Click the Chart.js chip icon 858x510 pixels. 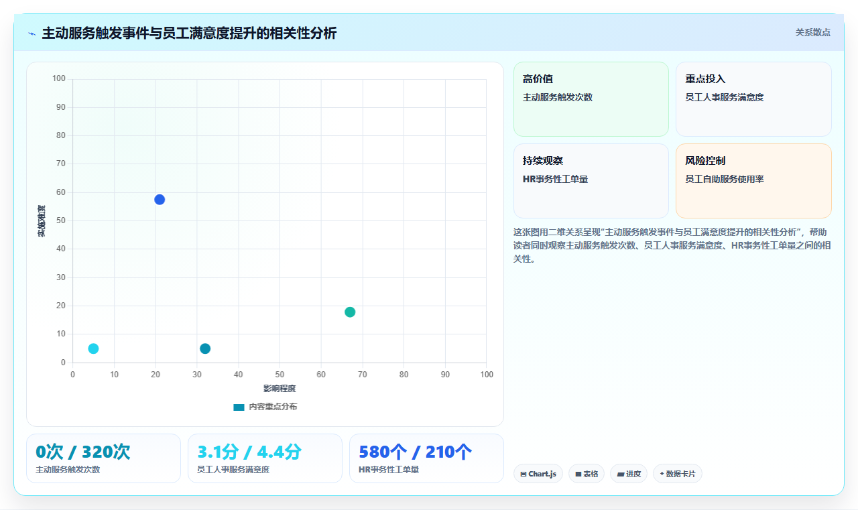pyautogui.click(x=523, y=474)
